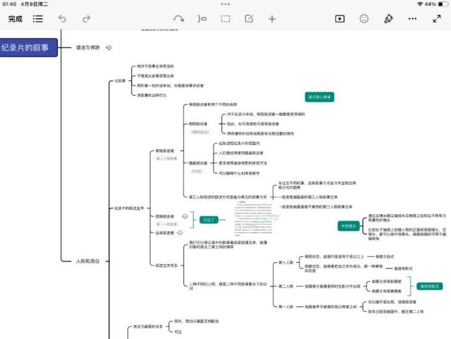This screenshot has width=451, height=339.
Task: Expand the collapsed 语法与修辞 branch
Action: (x=109, y=47)
